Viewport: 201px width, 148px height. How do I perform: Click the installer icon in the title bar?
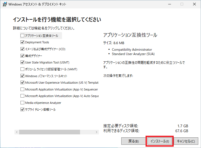point(5,4)
